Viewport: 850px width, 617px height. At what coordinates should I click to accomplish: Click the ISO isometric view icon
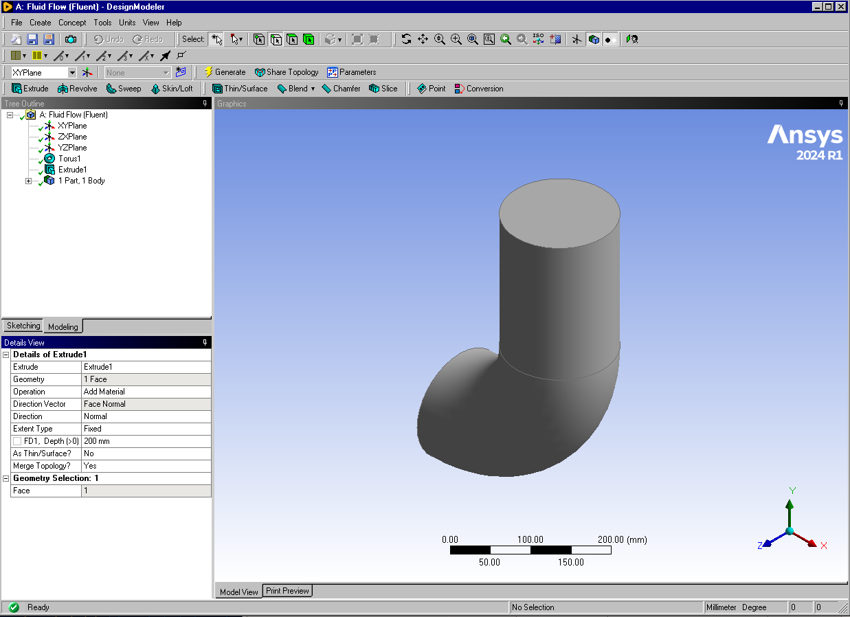(x=539, y=39)
